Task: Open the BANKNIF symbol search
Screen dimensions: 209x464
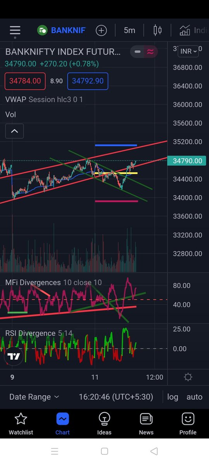Action: tap(61, 30)
